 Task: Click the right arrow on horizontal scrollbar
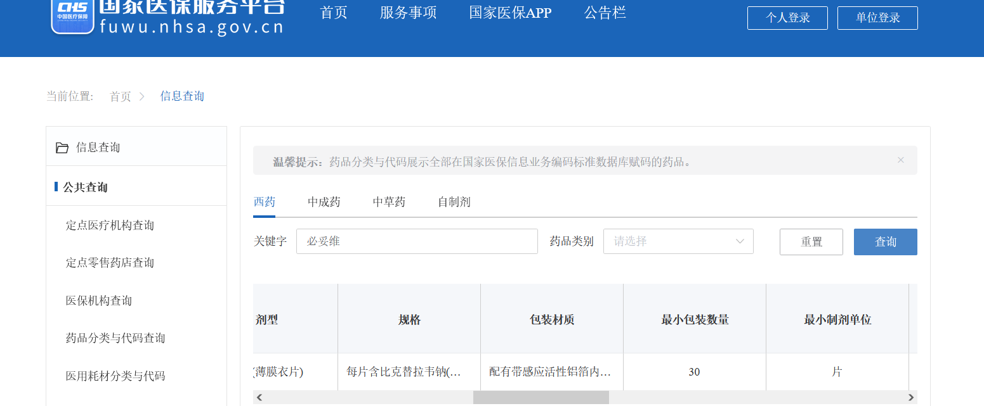click(911, 397)
